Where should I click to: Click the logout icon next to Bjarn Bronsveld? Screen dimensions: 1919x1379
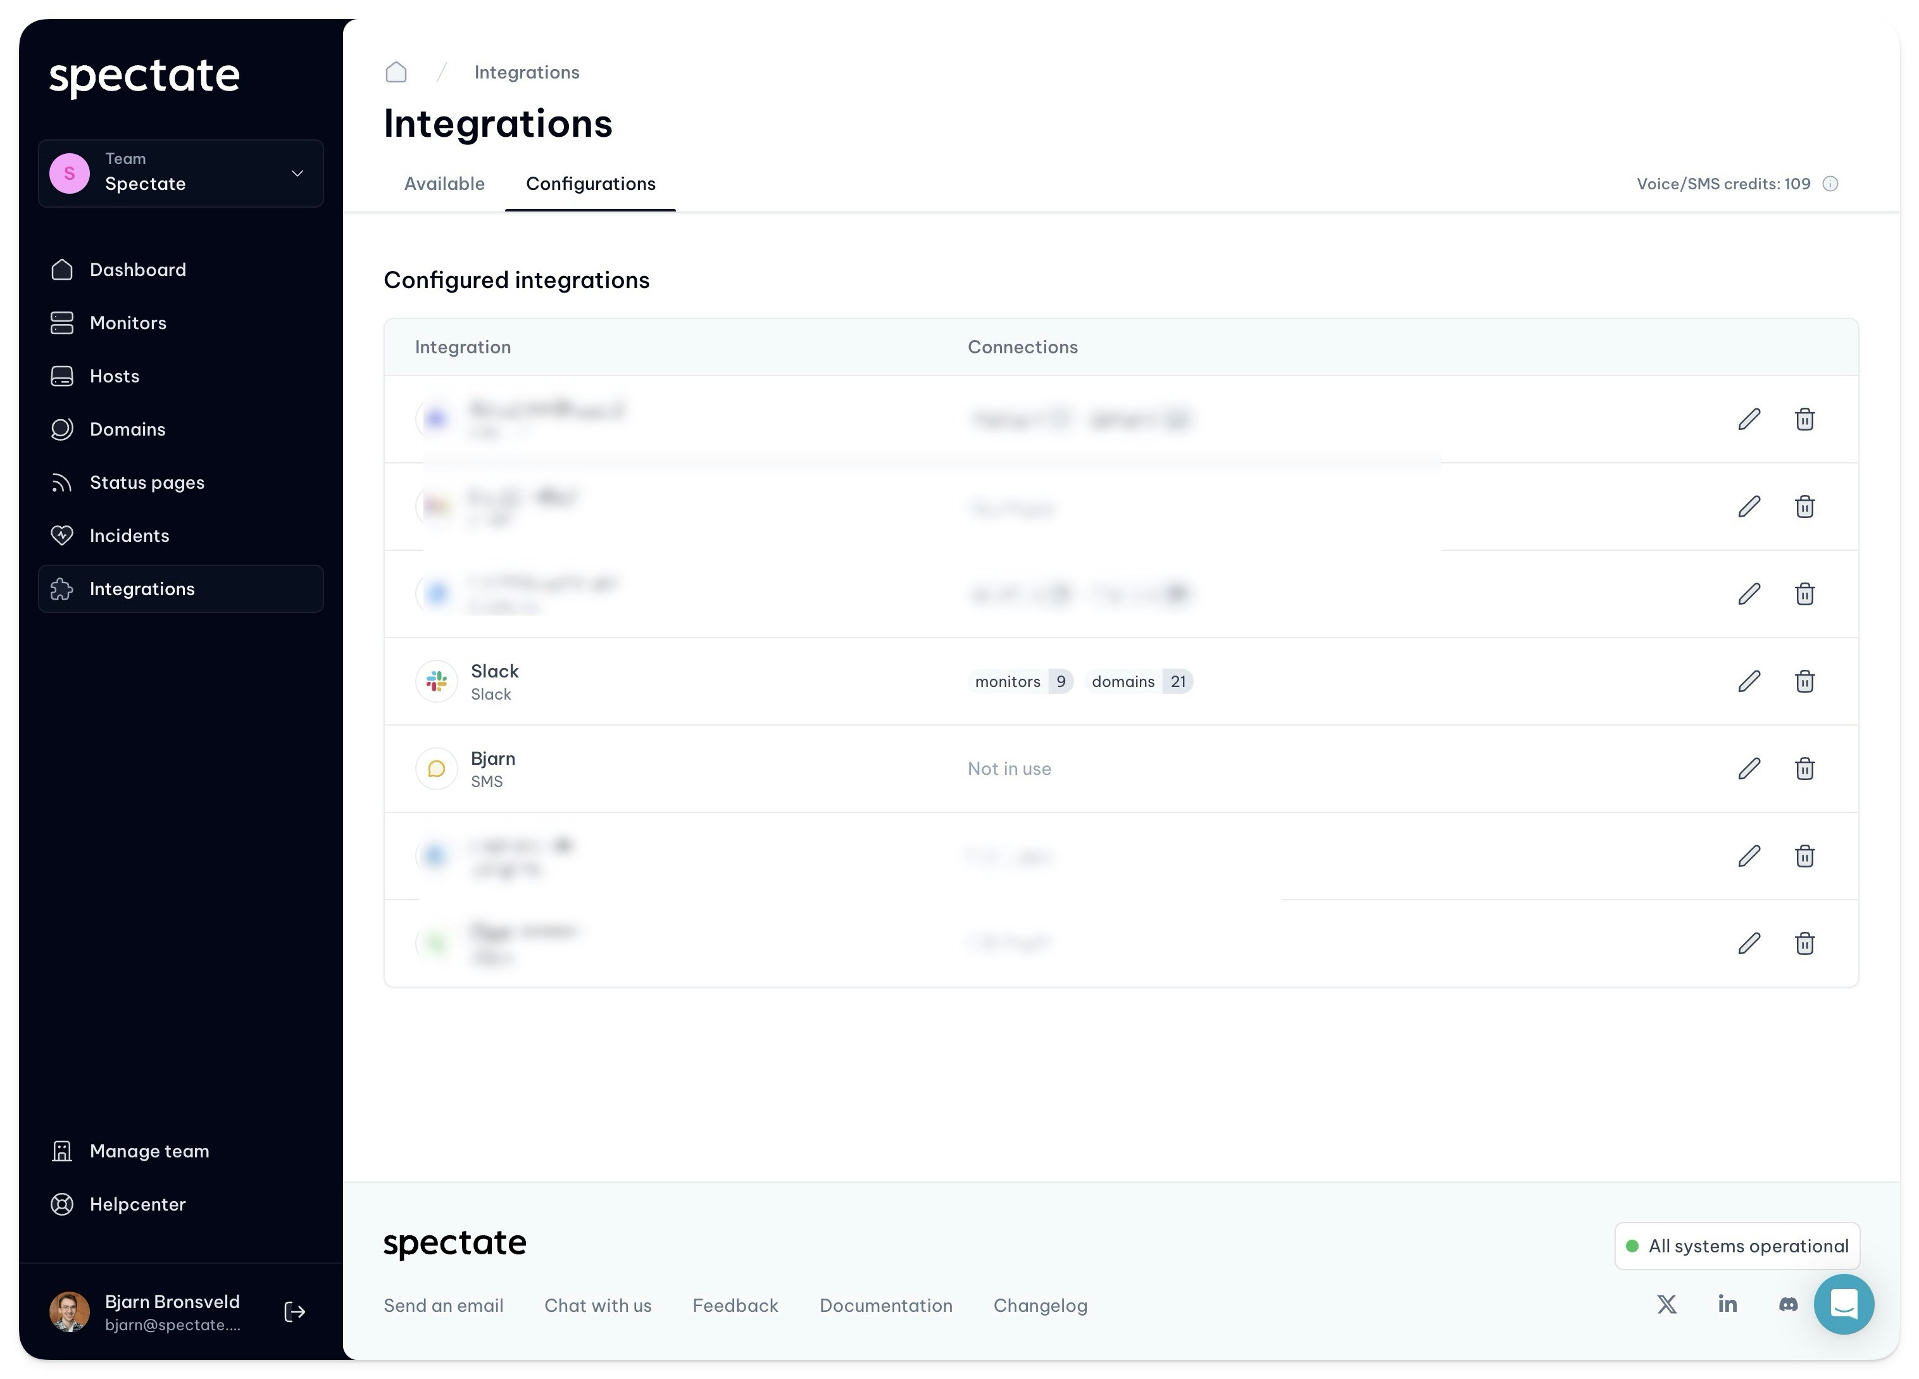tap(294, 1311)
